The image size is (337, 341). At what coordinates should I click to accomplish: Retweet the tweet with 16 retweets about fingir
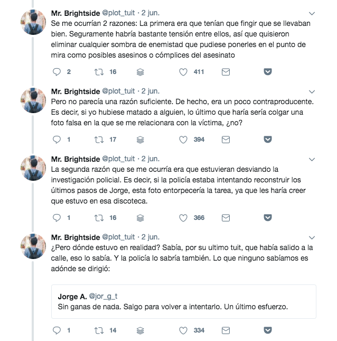tap(99, 72)
